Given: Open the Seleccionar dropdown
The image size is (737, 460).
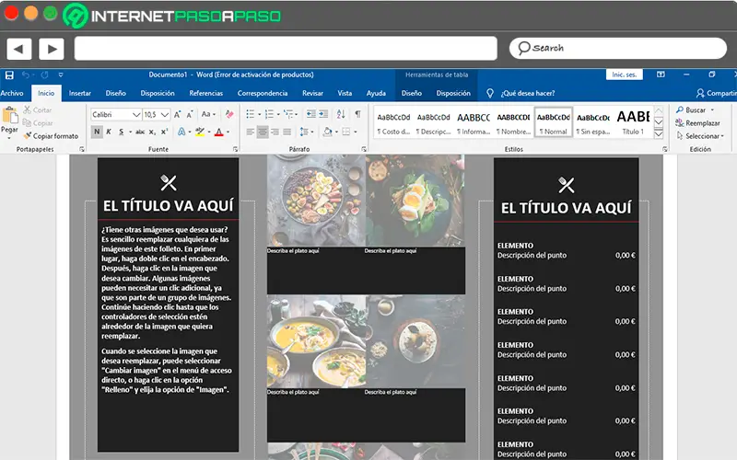Looking at the screenshot, I should pyautogui.click(x=700, y=135).
